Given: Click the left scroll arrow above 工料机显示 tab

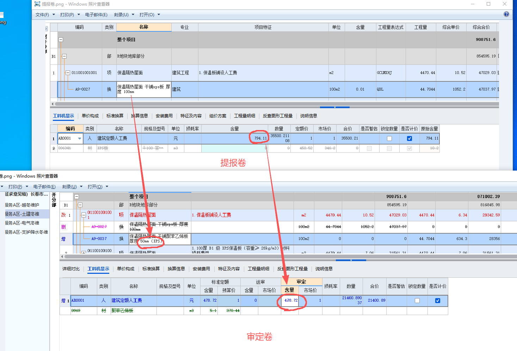Looking at the screenshot, I should (53, 104).
